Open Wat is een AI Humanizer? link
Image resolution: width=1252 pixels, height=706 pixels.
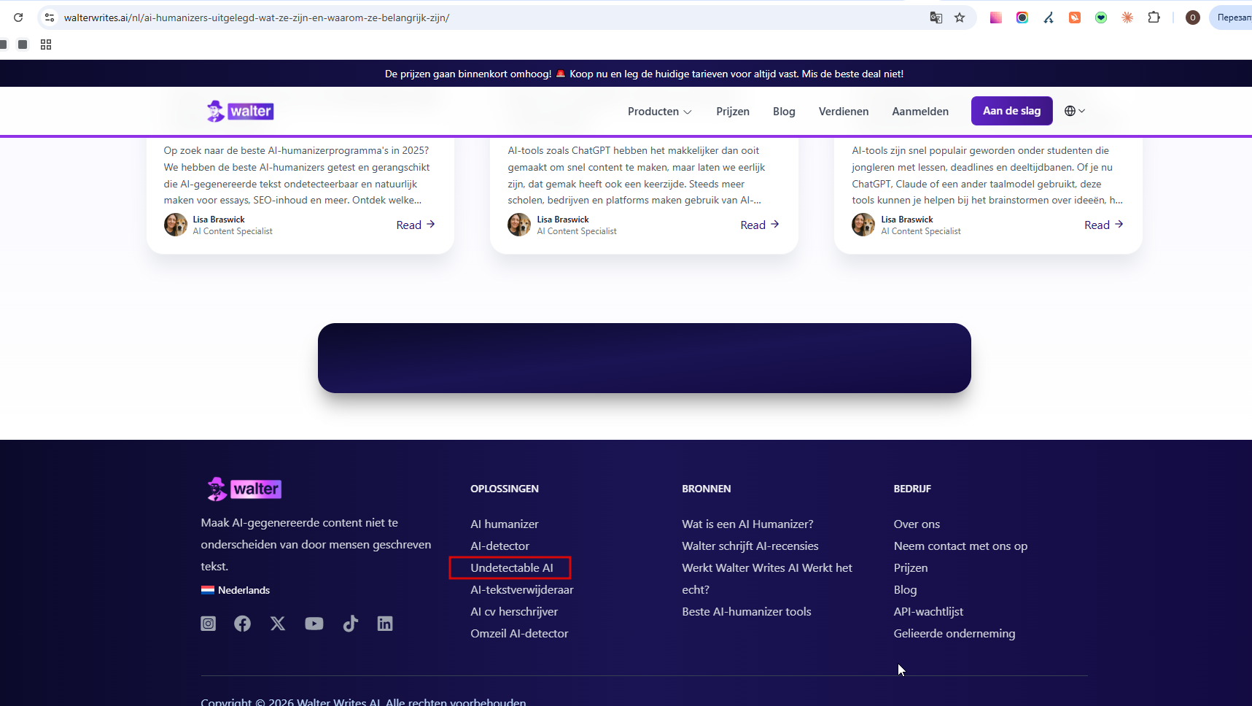click(x=747, y=524)
